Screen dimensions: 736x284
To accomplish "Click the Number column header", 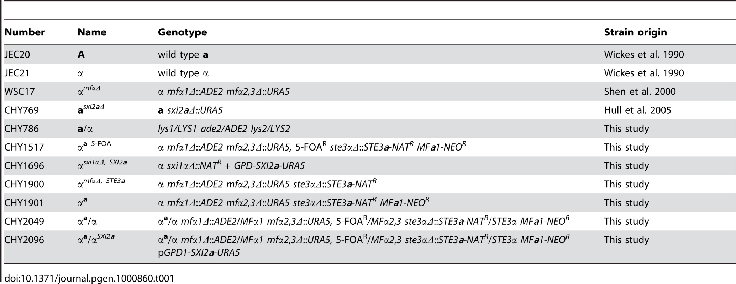I will coord(25,32).
